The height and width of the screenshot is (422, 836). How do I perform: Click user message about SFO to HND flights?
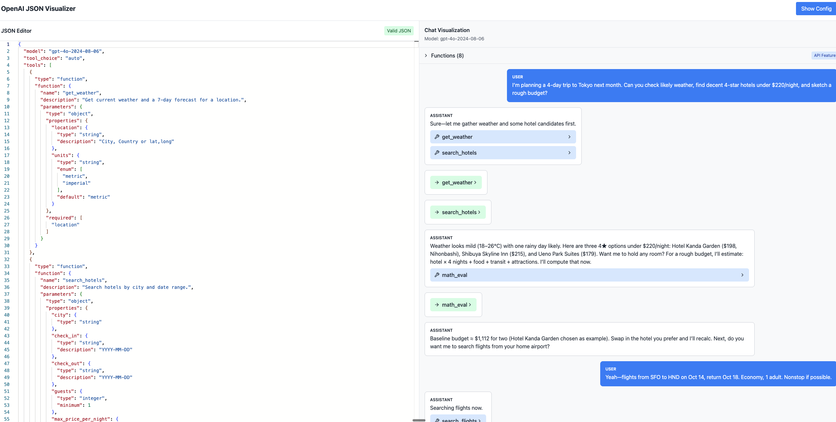(718, 374)
